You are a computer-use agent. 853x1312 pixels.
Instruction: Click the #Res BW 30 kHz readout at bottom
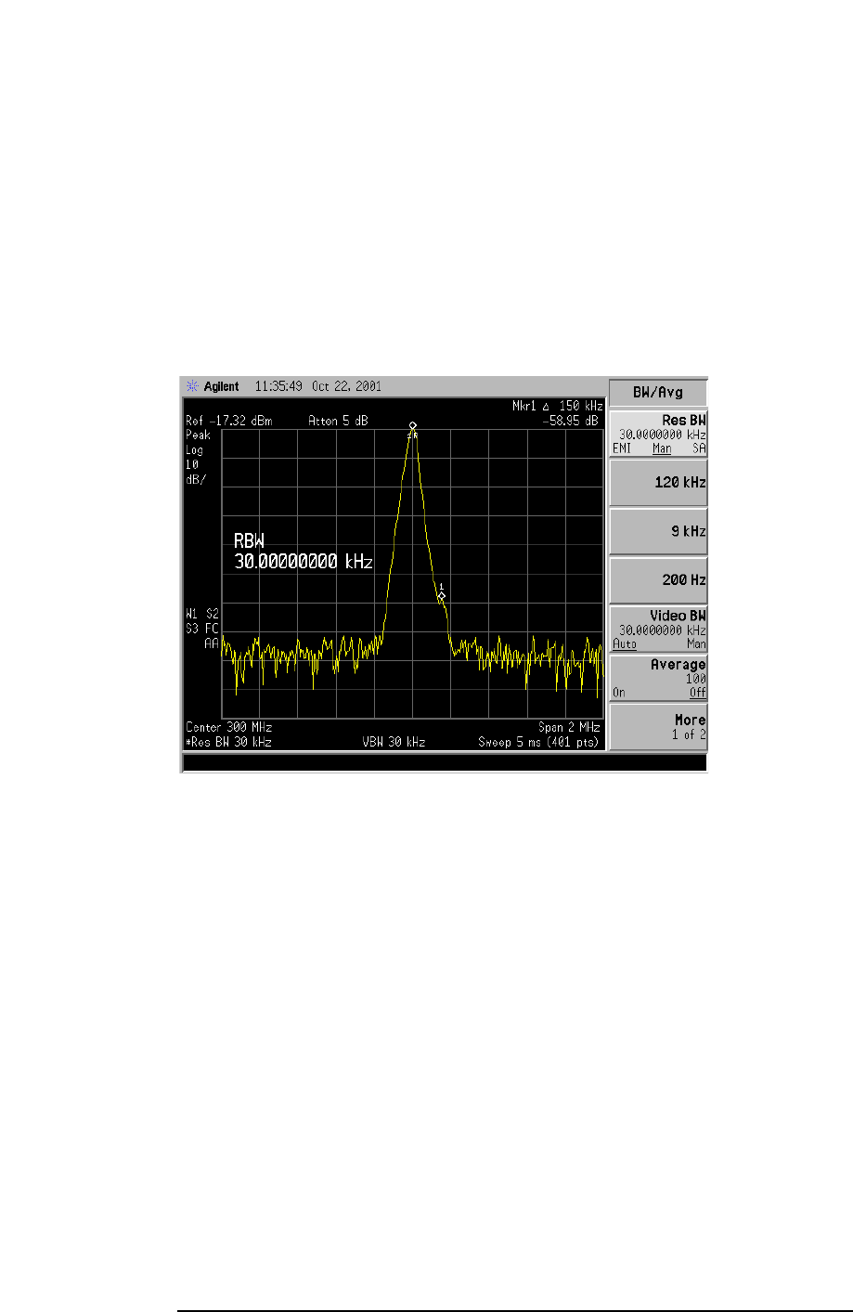pyautogui.click(x=228, y=742)
